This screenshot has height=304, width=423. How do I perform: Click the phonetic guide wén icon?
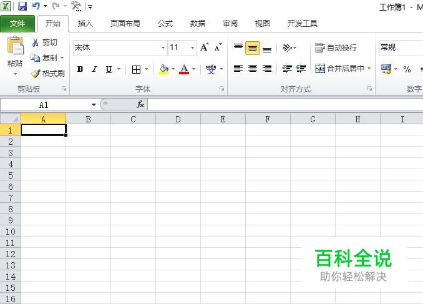coord(211,69)
